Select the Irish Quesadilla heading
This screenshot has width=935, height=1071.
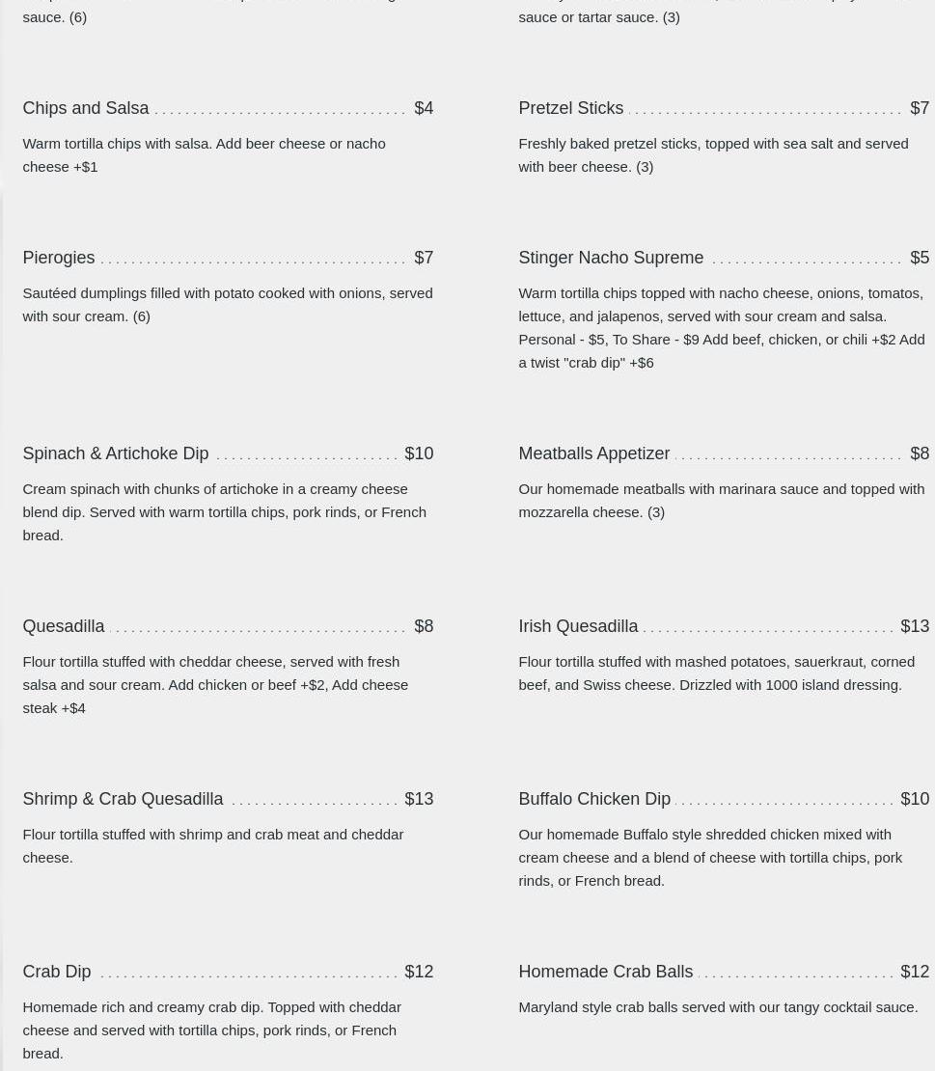click(578, 626)
